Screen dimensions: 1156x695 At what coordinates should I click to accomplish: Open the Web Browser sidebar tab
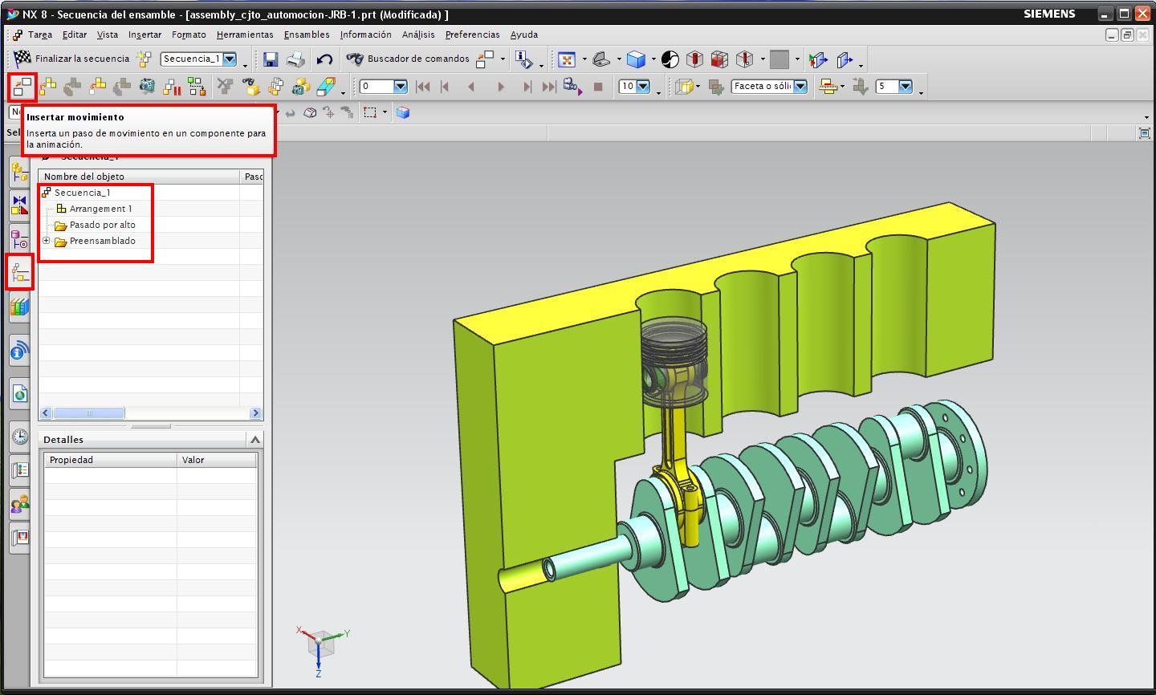tap(20, 393)
